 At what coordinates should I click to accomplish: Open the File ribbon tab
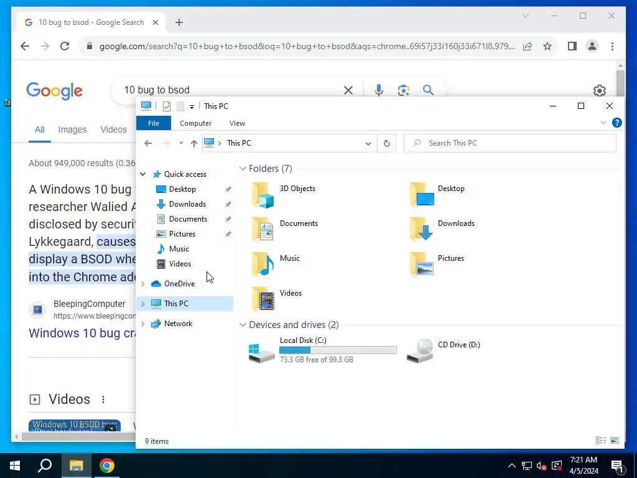coord(154,123)
